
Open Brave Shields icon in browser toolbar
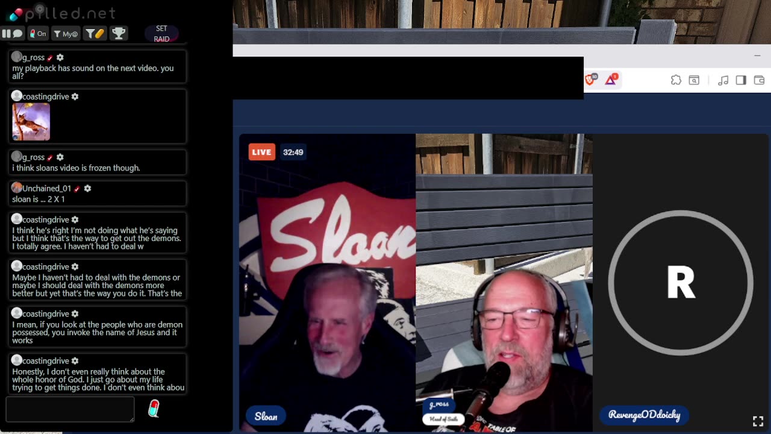pos(591,80)
